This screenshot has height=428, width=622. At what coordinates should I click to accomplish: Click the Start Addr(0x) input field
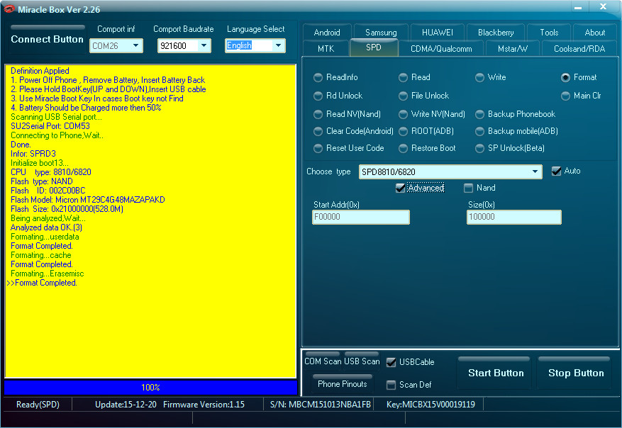point(361,217)
